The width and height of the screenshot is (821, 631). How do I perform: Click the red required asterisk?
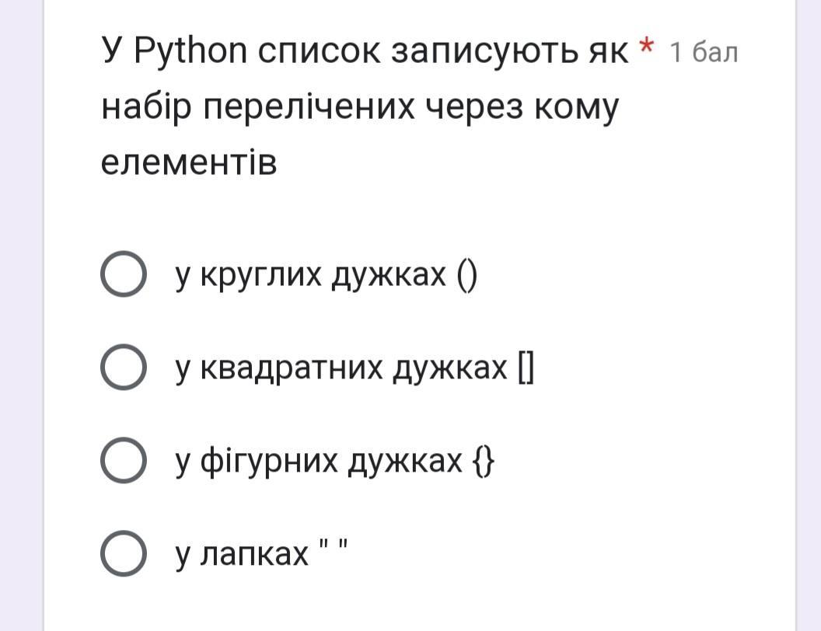(x=645, y=49)
